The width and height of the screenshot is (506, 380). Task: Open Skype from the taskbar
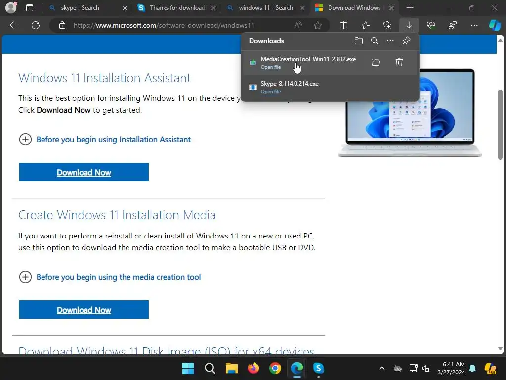(x=319, y=368)
